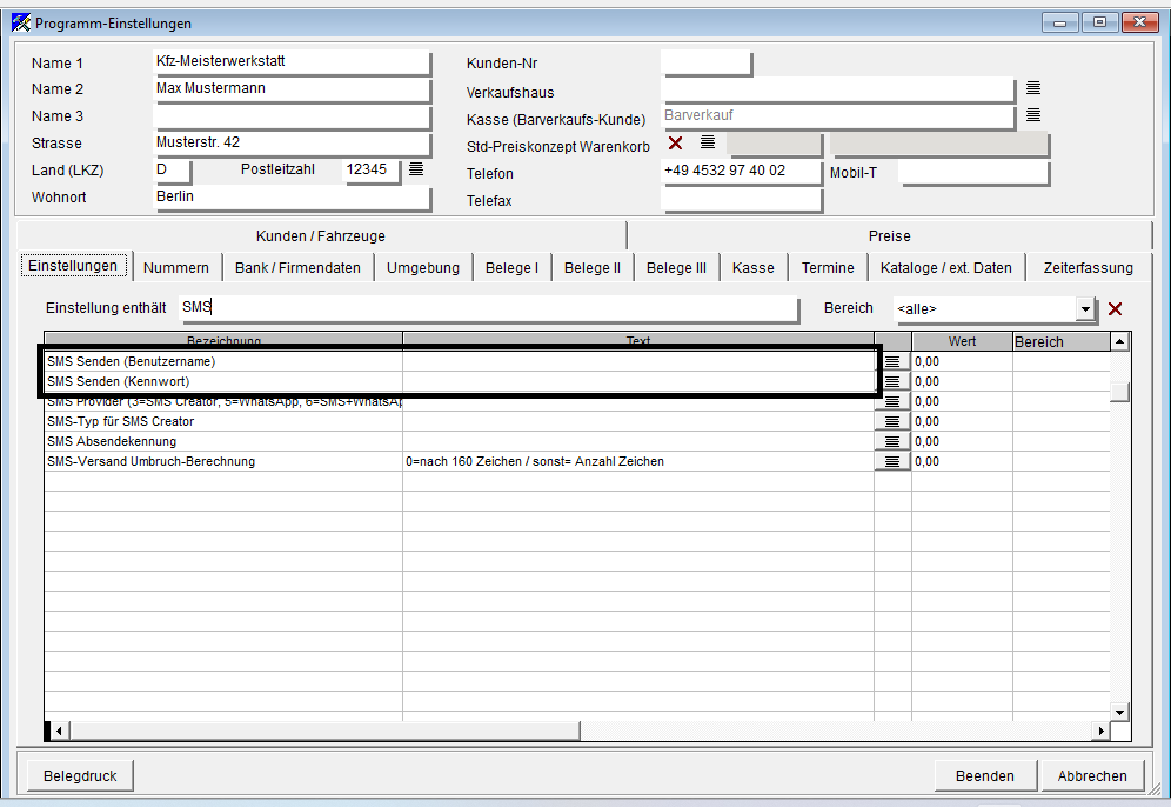Open the Termine tab
1171x807 pixels.
(828, 268)
